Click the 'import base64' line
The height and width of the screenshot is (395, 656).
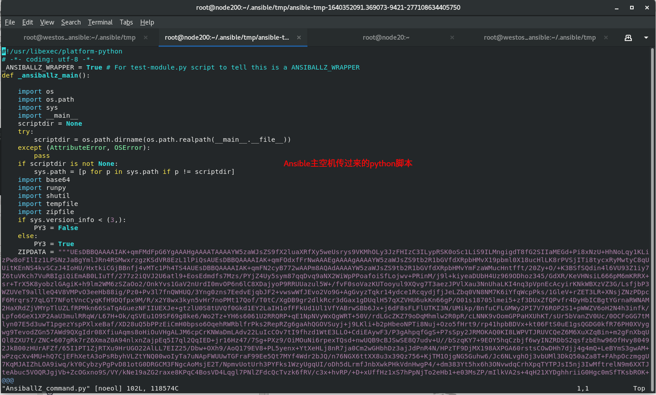coord(44,180)
